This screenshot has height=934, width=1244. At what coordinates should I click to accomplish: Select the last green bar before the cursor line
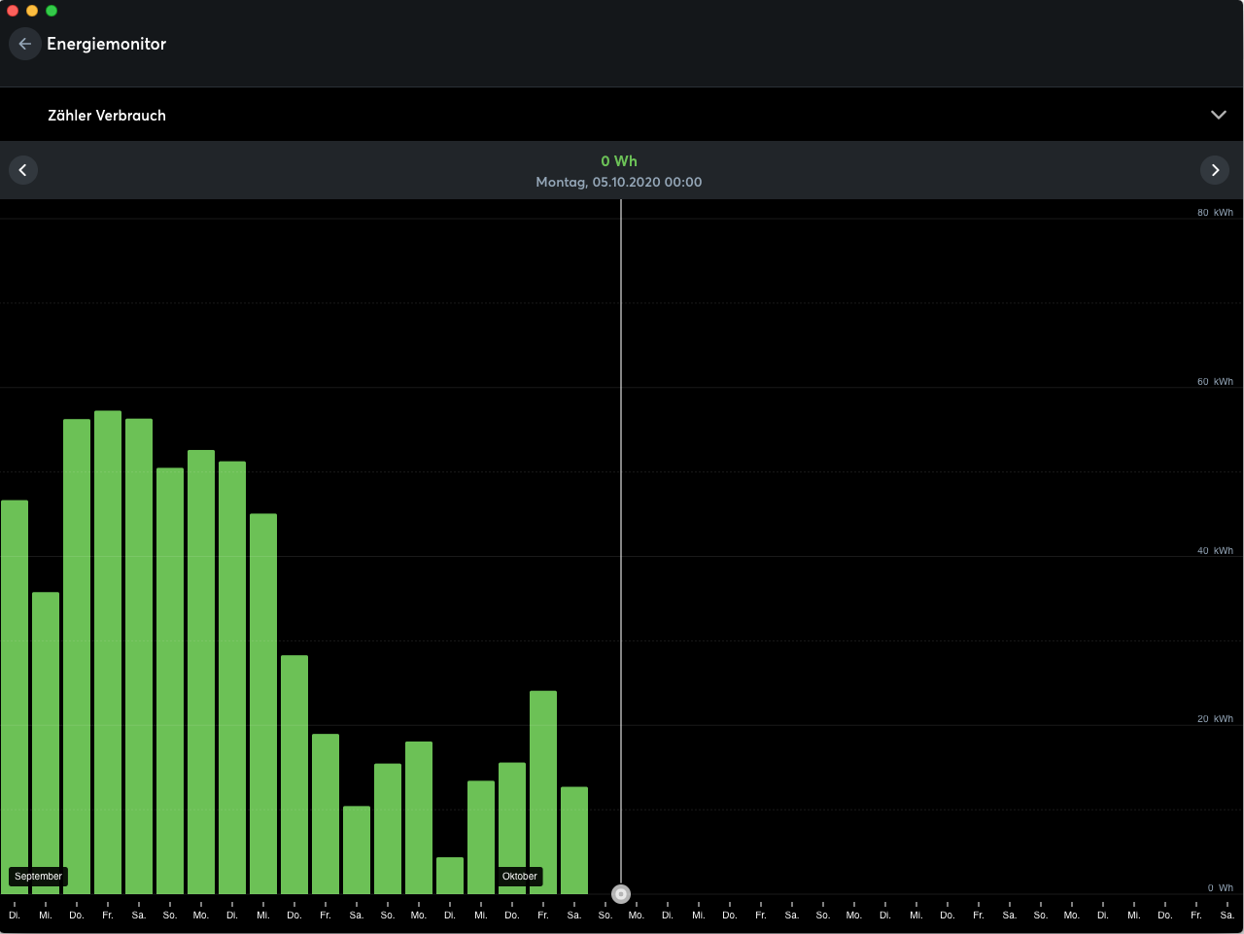[574, 841]
